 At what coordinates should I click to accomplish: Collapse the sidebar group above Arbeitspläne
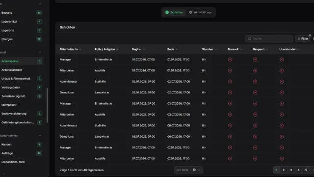[40, 53]
